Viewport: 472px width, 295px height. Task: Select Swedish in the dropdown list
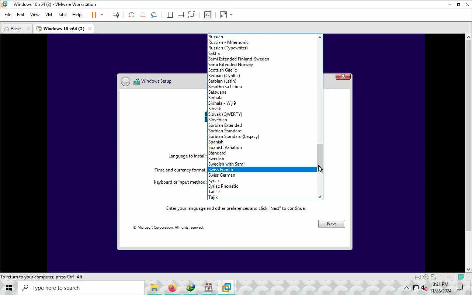click(x=262, y=159)
